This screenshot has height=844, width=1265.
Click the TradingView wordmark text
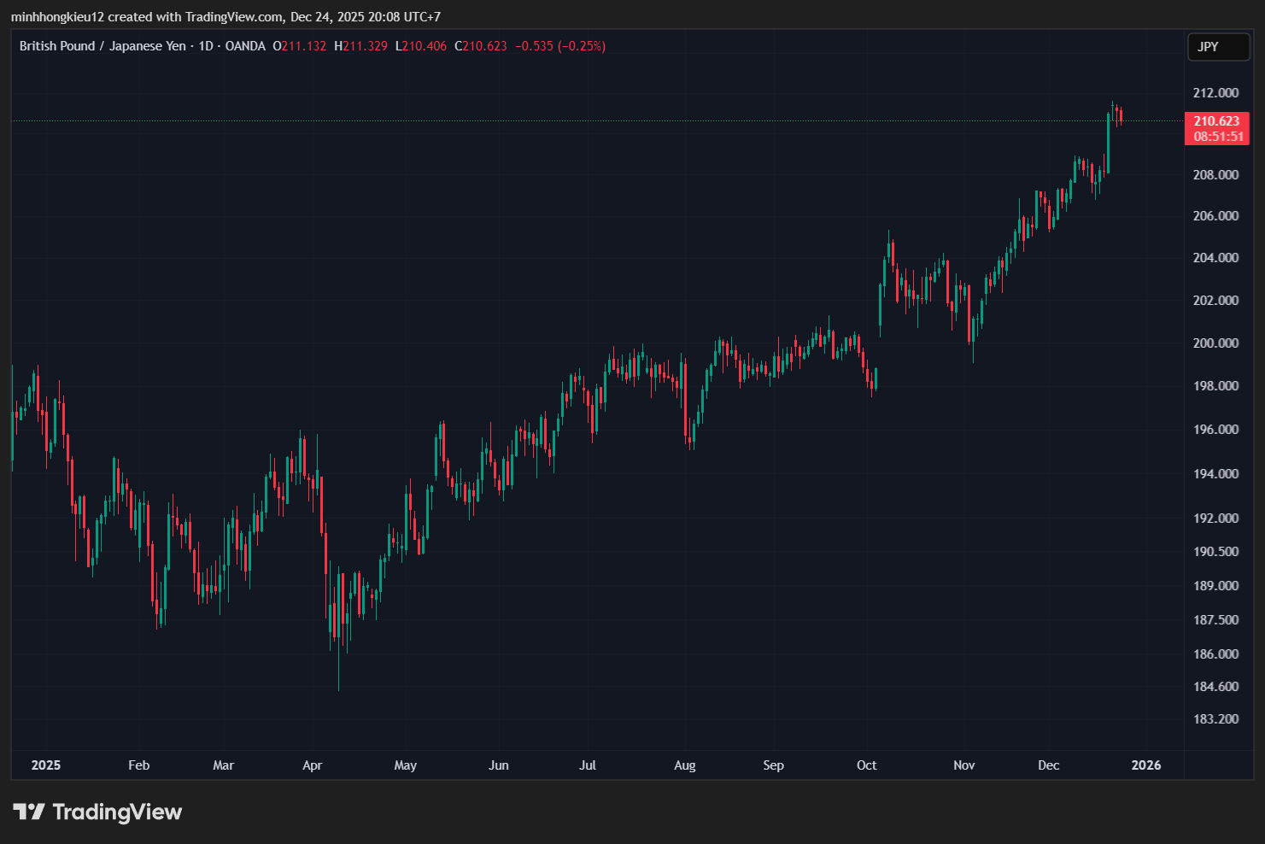coord(117,812)
